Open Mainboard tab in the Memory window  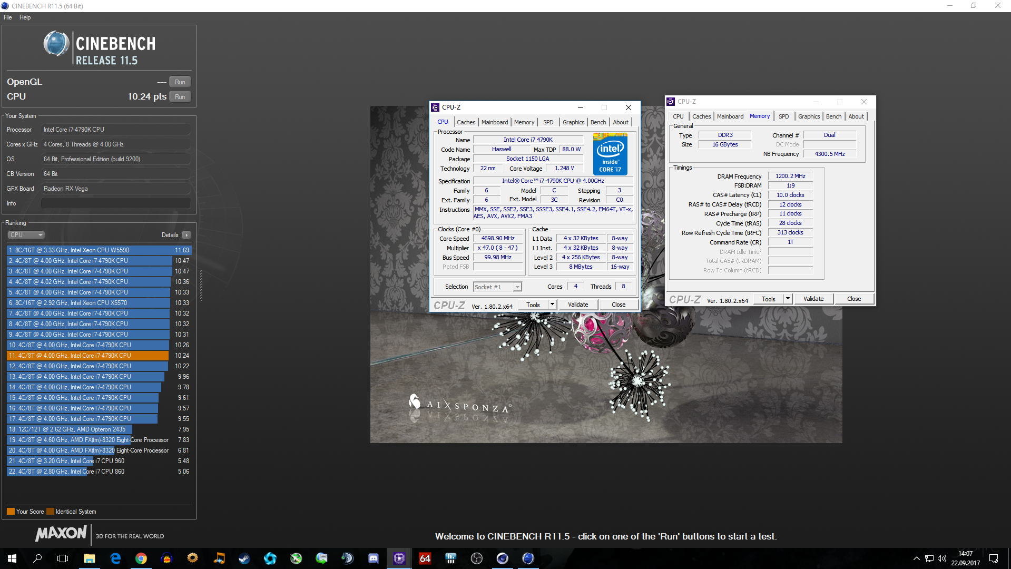click(730, 116)
